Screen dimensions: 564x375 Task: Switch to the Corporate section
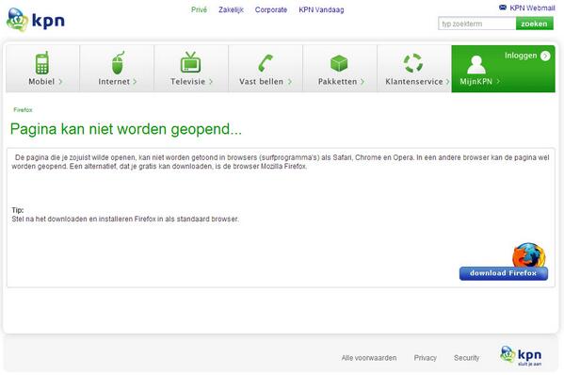point(271,9)
